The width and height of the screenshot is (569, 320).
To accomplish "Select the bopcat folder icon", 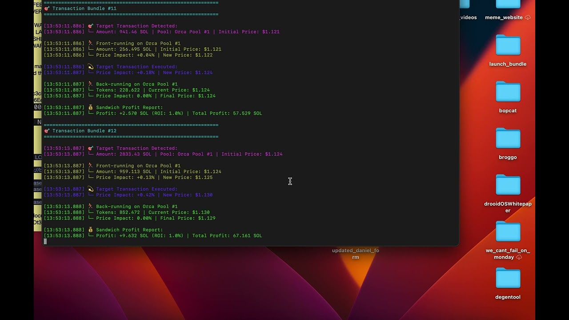I will [508, 92].
